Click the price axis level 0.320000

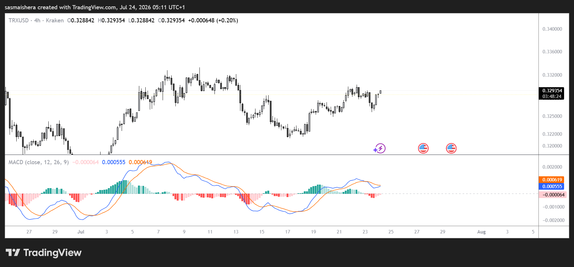coord(552,146)
